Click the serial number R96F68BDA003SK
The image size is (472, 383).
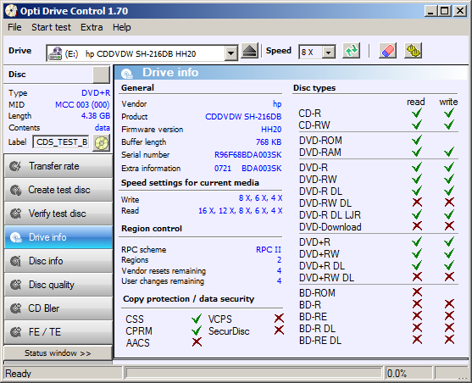(247, 155)
